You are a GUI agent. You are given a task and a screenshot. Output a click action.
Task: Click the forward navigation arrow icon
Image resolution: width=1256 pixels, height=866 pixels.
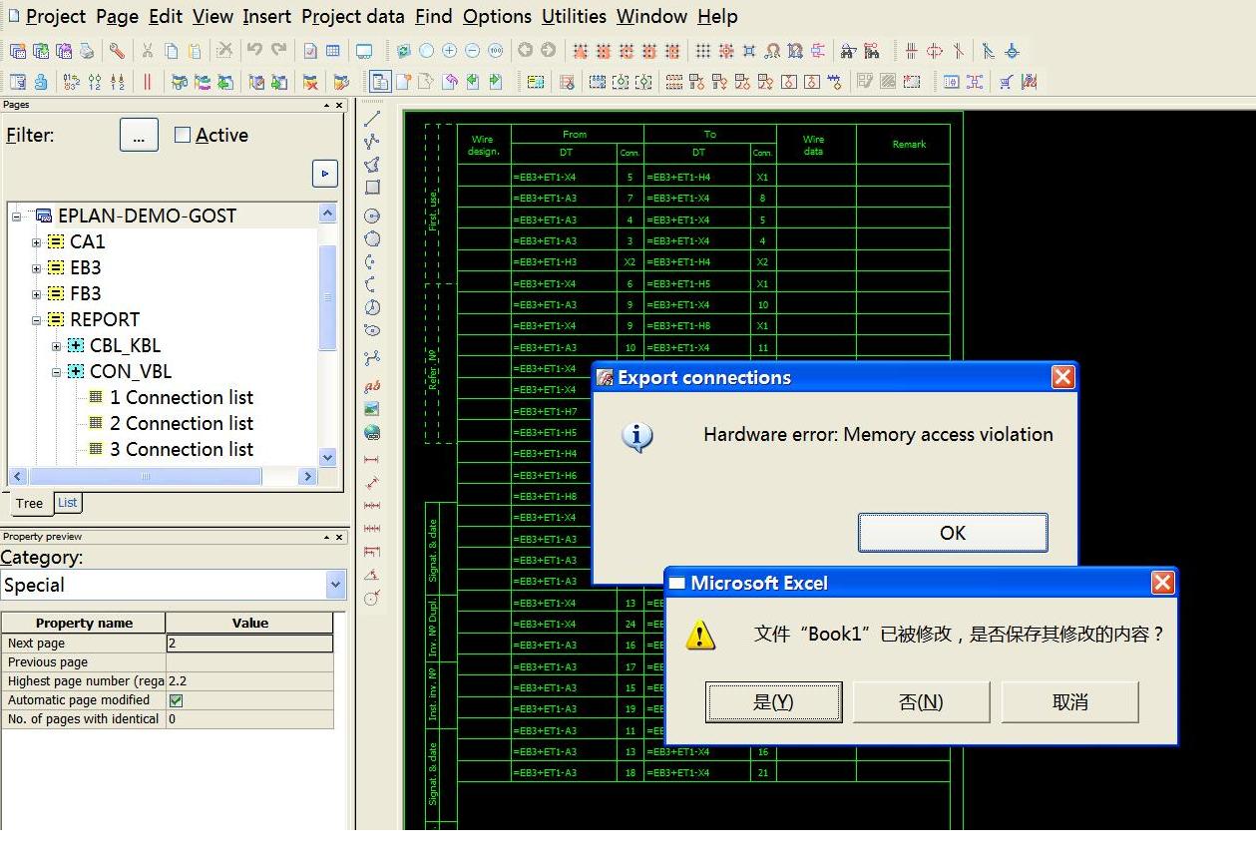coord(548,51)
